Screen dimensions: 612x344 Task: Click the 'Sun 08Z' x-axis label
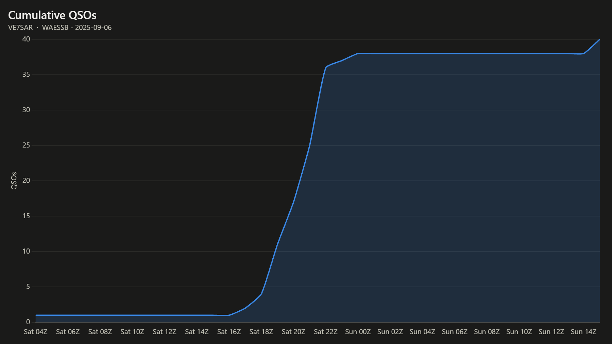[487, 332]
